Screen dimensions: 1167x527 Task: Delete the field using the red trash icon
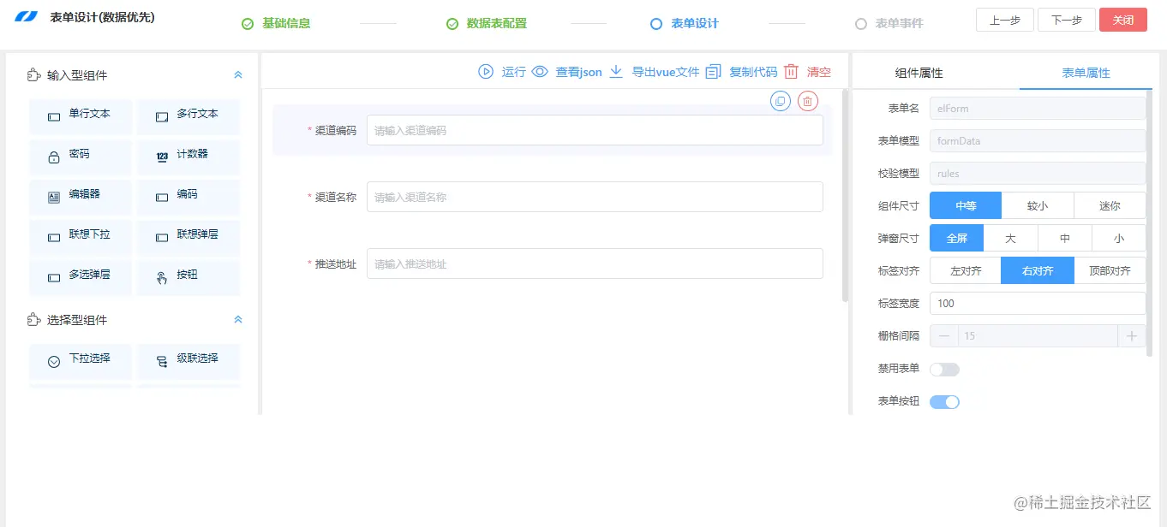[x=805, y=101]
